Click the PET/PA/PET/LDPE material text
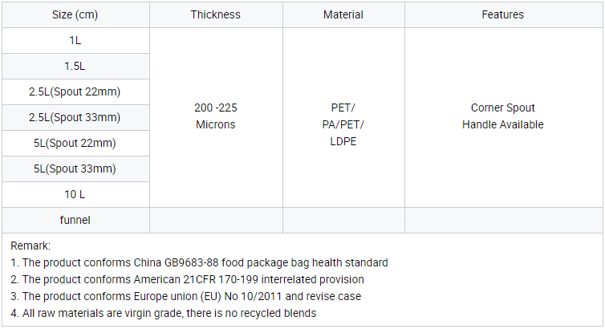This screenshot has width=605, height=329. click(343, 124)
